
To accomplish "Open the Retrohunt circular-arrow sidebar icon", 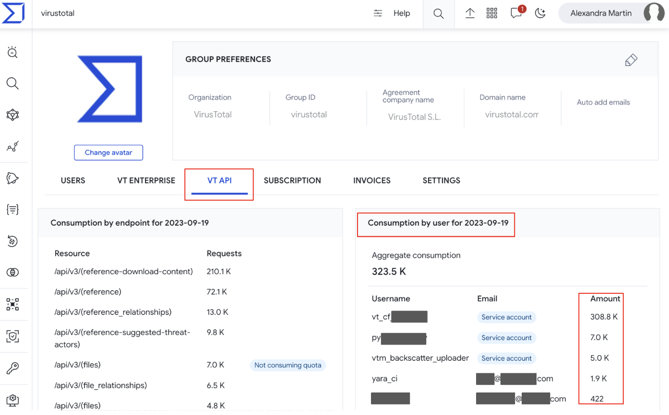I will pyautogui.click(x=12, y=241).
